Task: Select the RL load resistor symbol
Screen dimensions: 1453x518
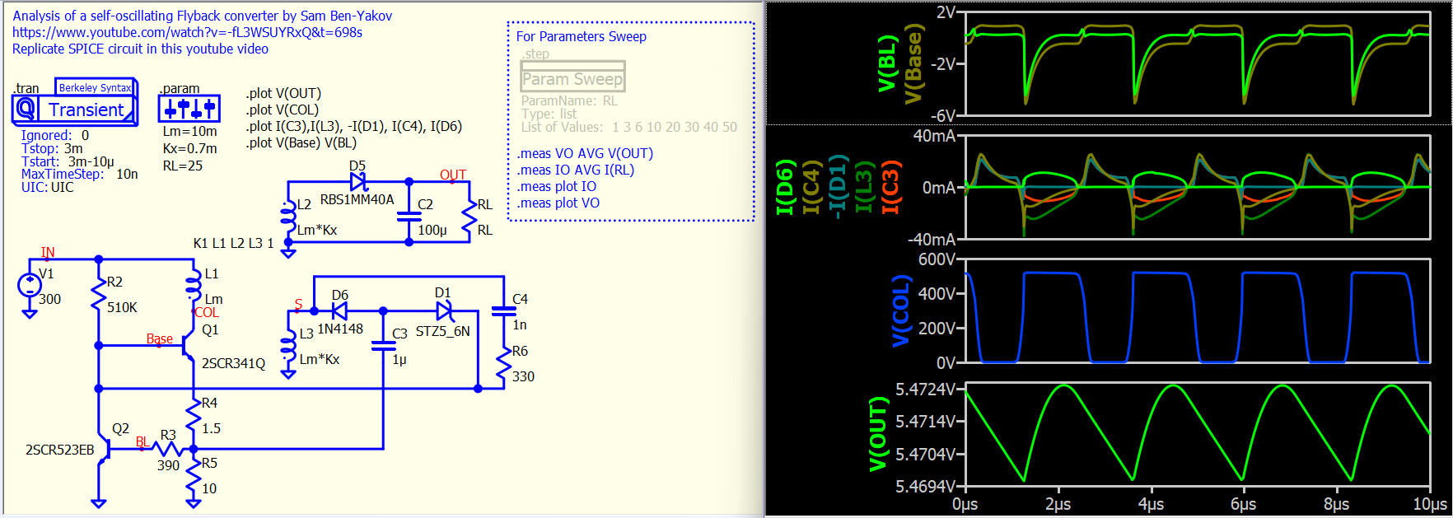Action: [470, 217]
